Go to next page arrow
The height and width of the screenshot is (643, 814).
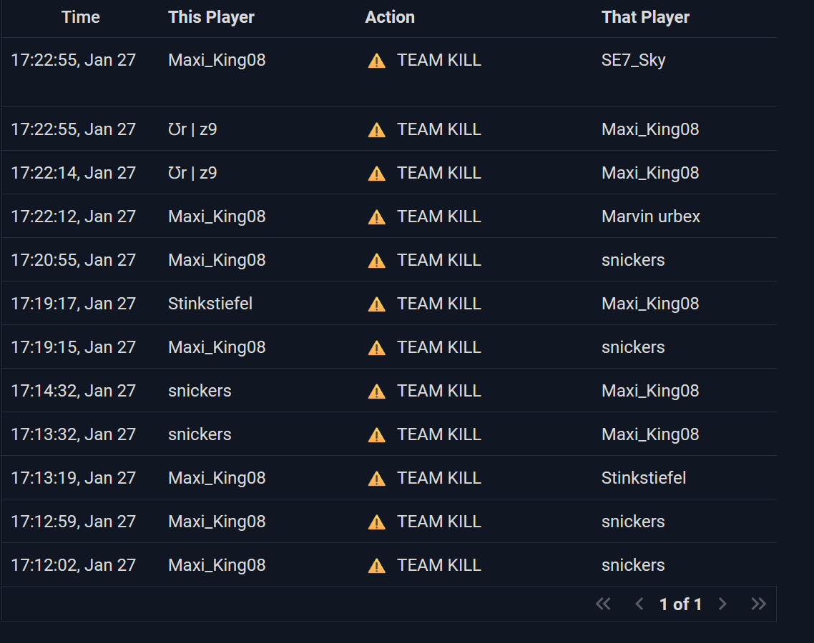point(722,604)
